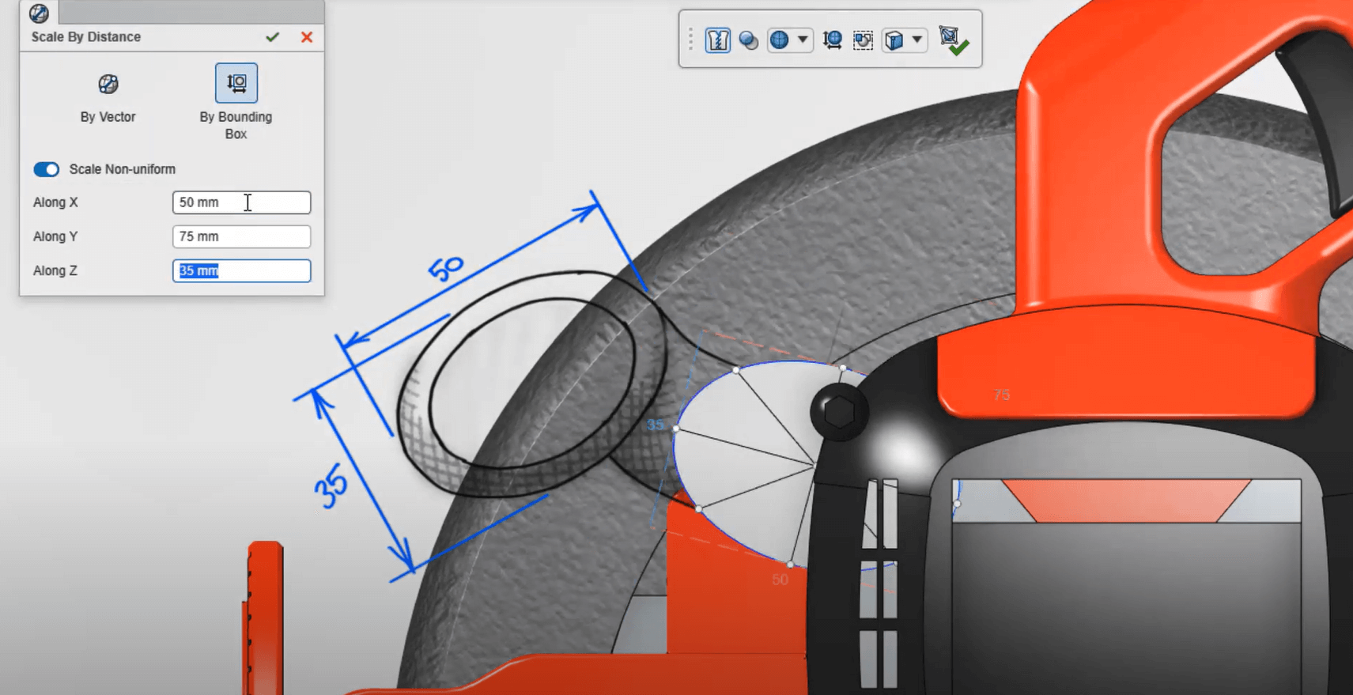
Task: Click the two-spheres icon in floating toolbar
Action: click(748, 40)
